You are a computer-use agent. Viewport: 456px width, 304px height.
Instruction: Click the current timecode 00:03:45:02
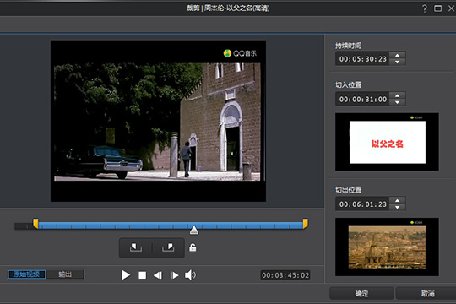[x=285, y=275]
